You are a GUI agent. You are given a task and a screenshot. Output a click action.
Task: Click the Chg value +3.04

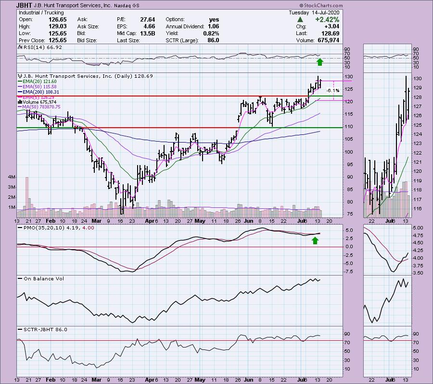click(331, 26)
